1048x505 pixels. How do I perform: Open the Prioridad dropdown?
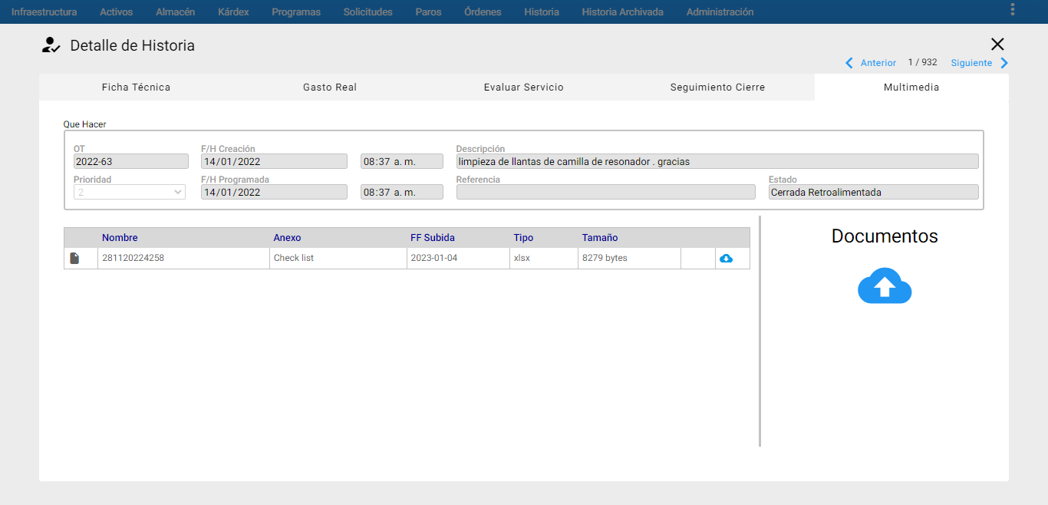click(130, 193)
